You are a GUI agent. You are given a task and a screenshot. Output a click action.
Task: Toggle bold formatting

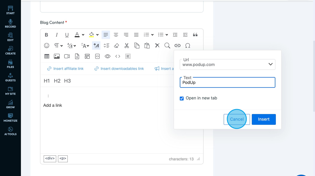46,35
